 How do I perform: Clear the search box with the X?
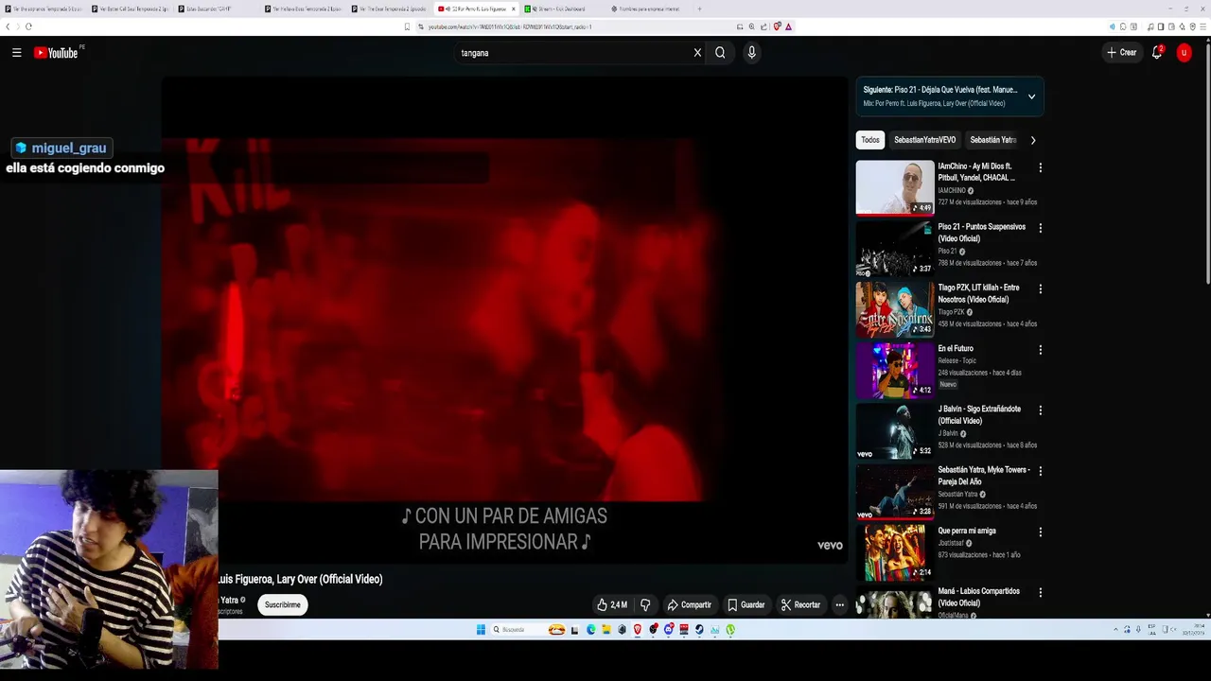697,53
